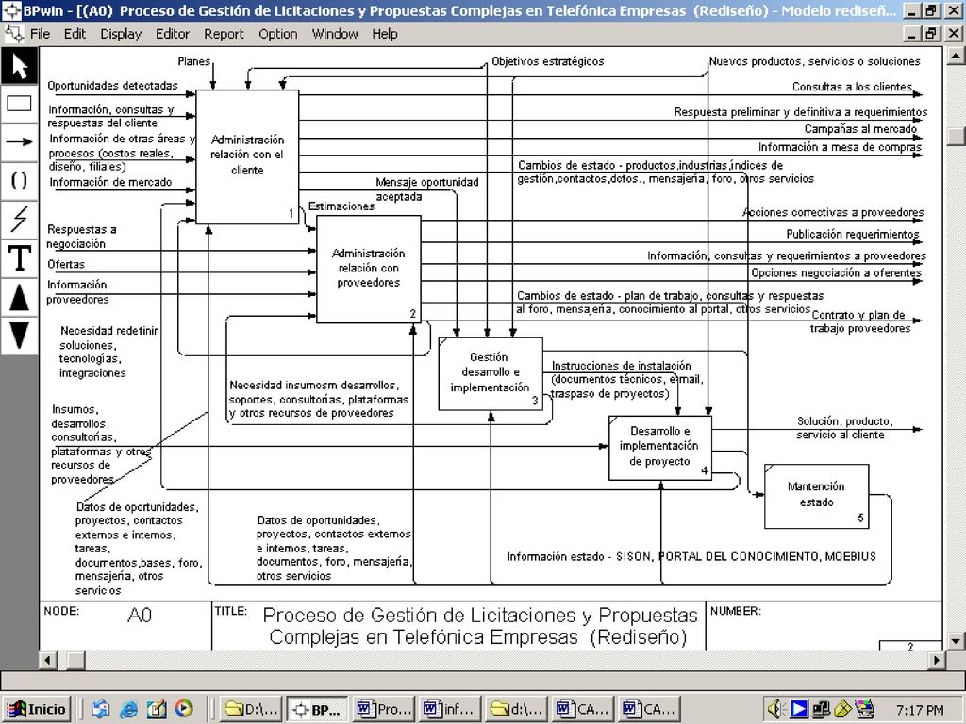Screen dimensions: 966x724
Task: Click the vertical scrollbar down arrow
Action: click(955, 641)
